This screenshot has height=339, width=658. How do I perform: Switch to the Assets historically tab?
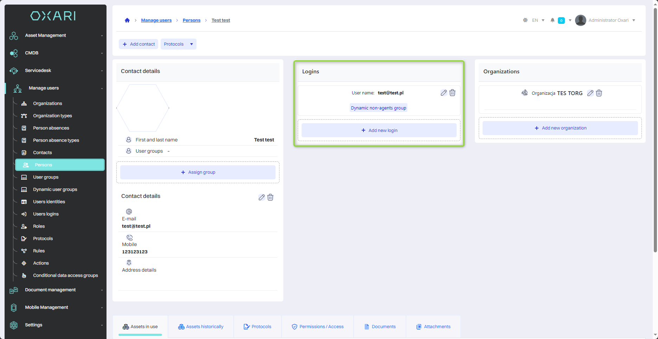pos(201,327)
